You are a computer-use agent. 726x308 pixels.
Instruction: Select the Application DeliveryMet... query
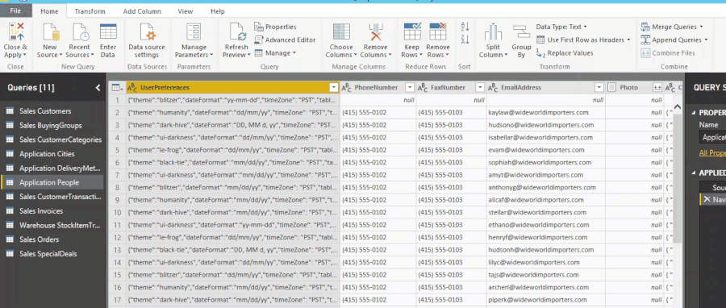point(52,169)
